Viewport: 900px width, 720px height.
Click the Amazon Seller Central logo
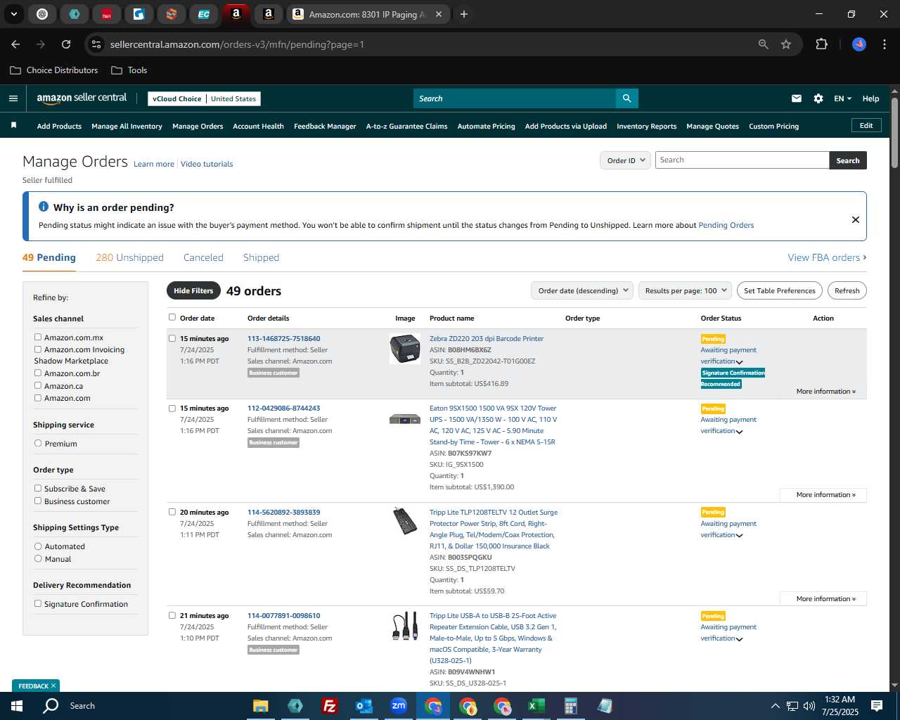82,98
